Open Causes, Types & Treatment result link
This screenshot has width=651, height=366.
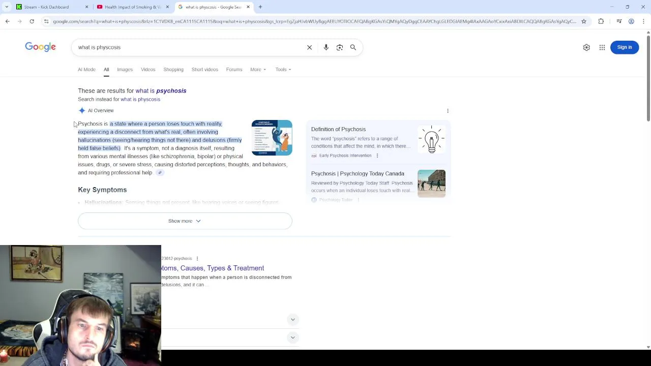click(213, 268)
